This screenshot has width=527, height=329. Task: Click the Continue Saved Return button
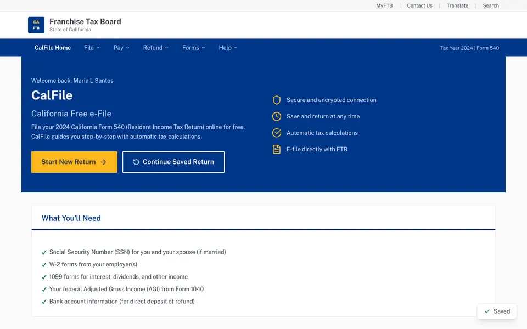click(173, 162)
